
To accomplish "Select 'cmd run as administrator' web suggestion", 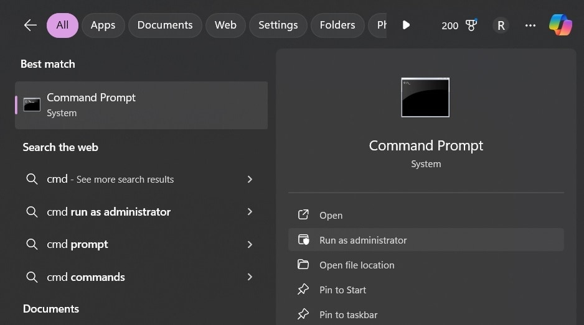I will [x=141, y=212].
